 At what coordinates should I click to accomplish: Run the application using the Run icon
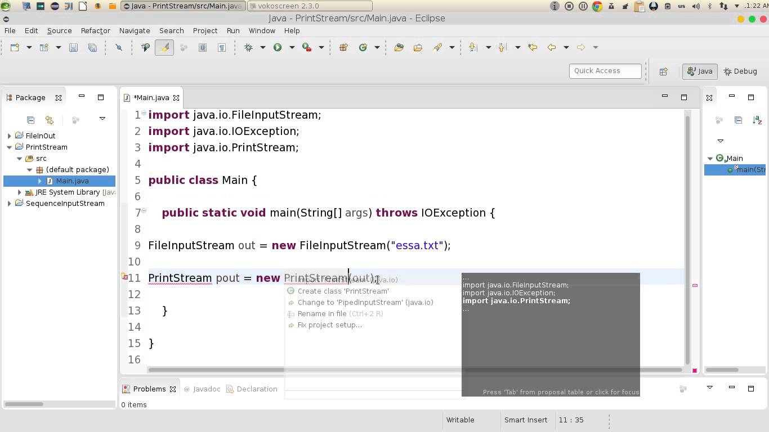pos(276,47)
